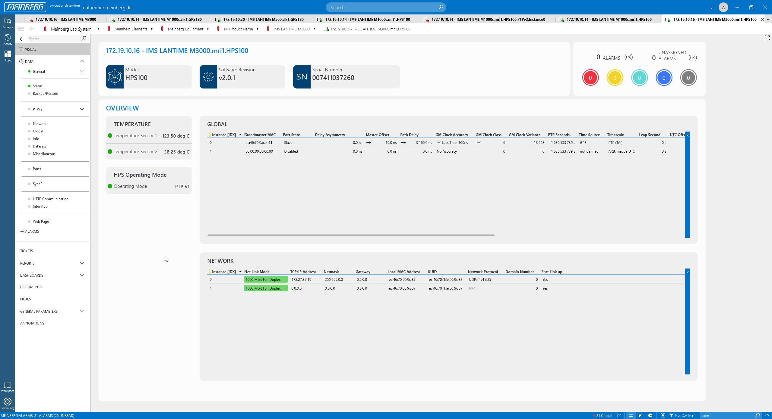772x419 pixels.
Task: Switch to the 172.19.10.20 M500.clk1.GPS180 tab
Action: (263, 19)
